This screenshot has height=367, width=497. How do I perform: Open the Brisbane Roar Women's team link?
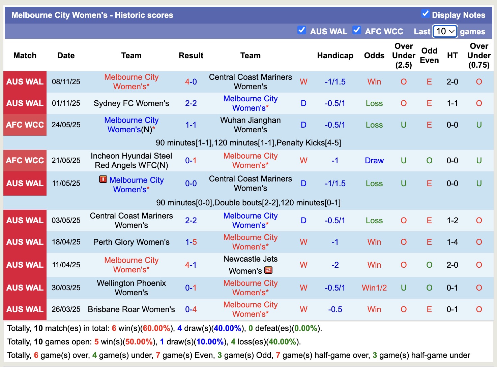click(x=131, y=309)
